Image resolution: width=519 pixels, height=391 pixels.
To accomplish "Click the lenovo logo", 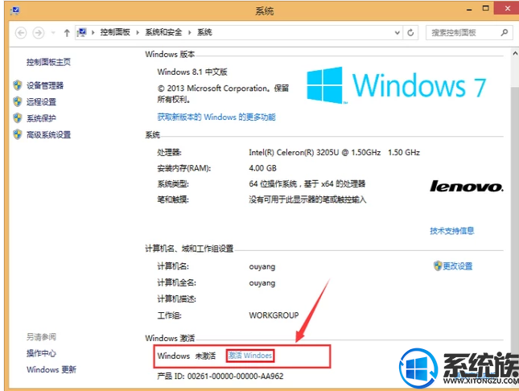I will [x=467, y=187].
